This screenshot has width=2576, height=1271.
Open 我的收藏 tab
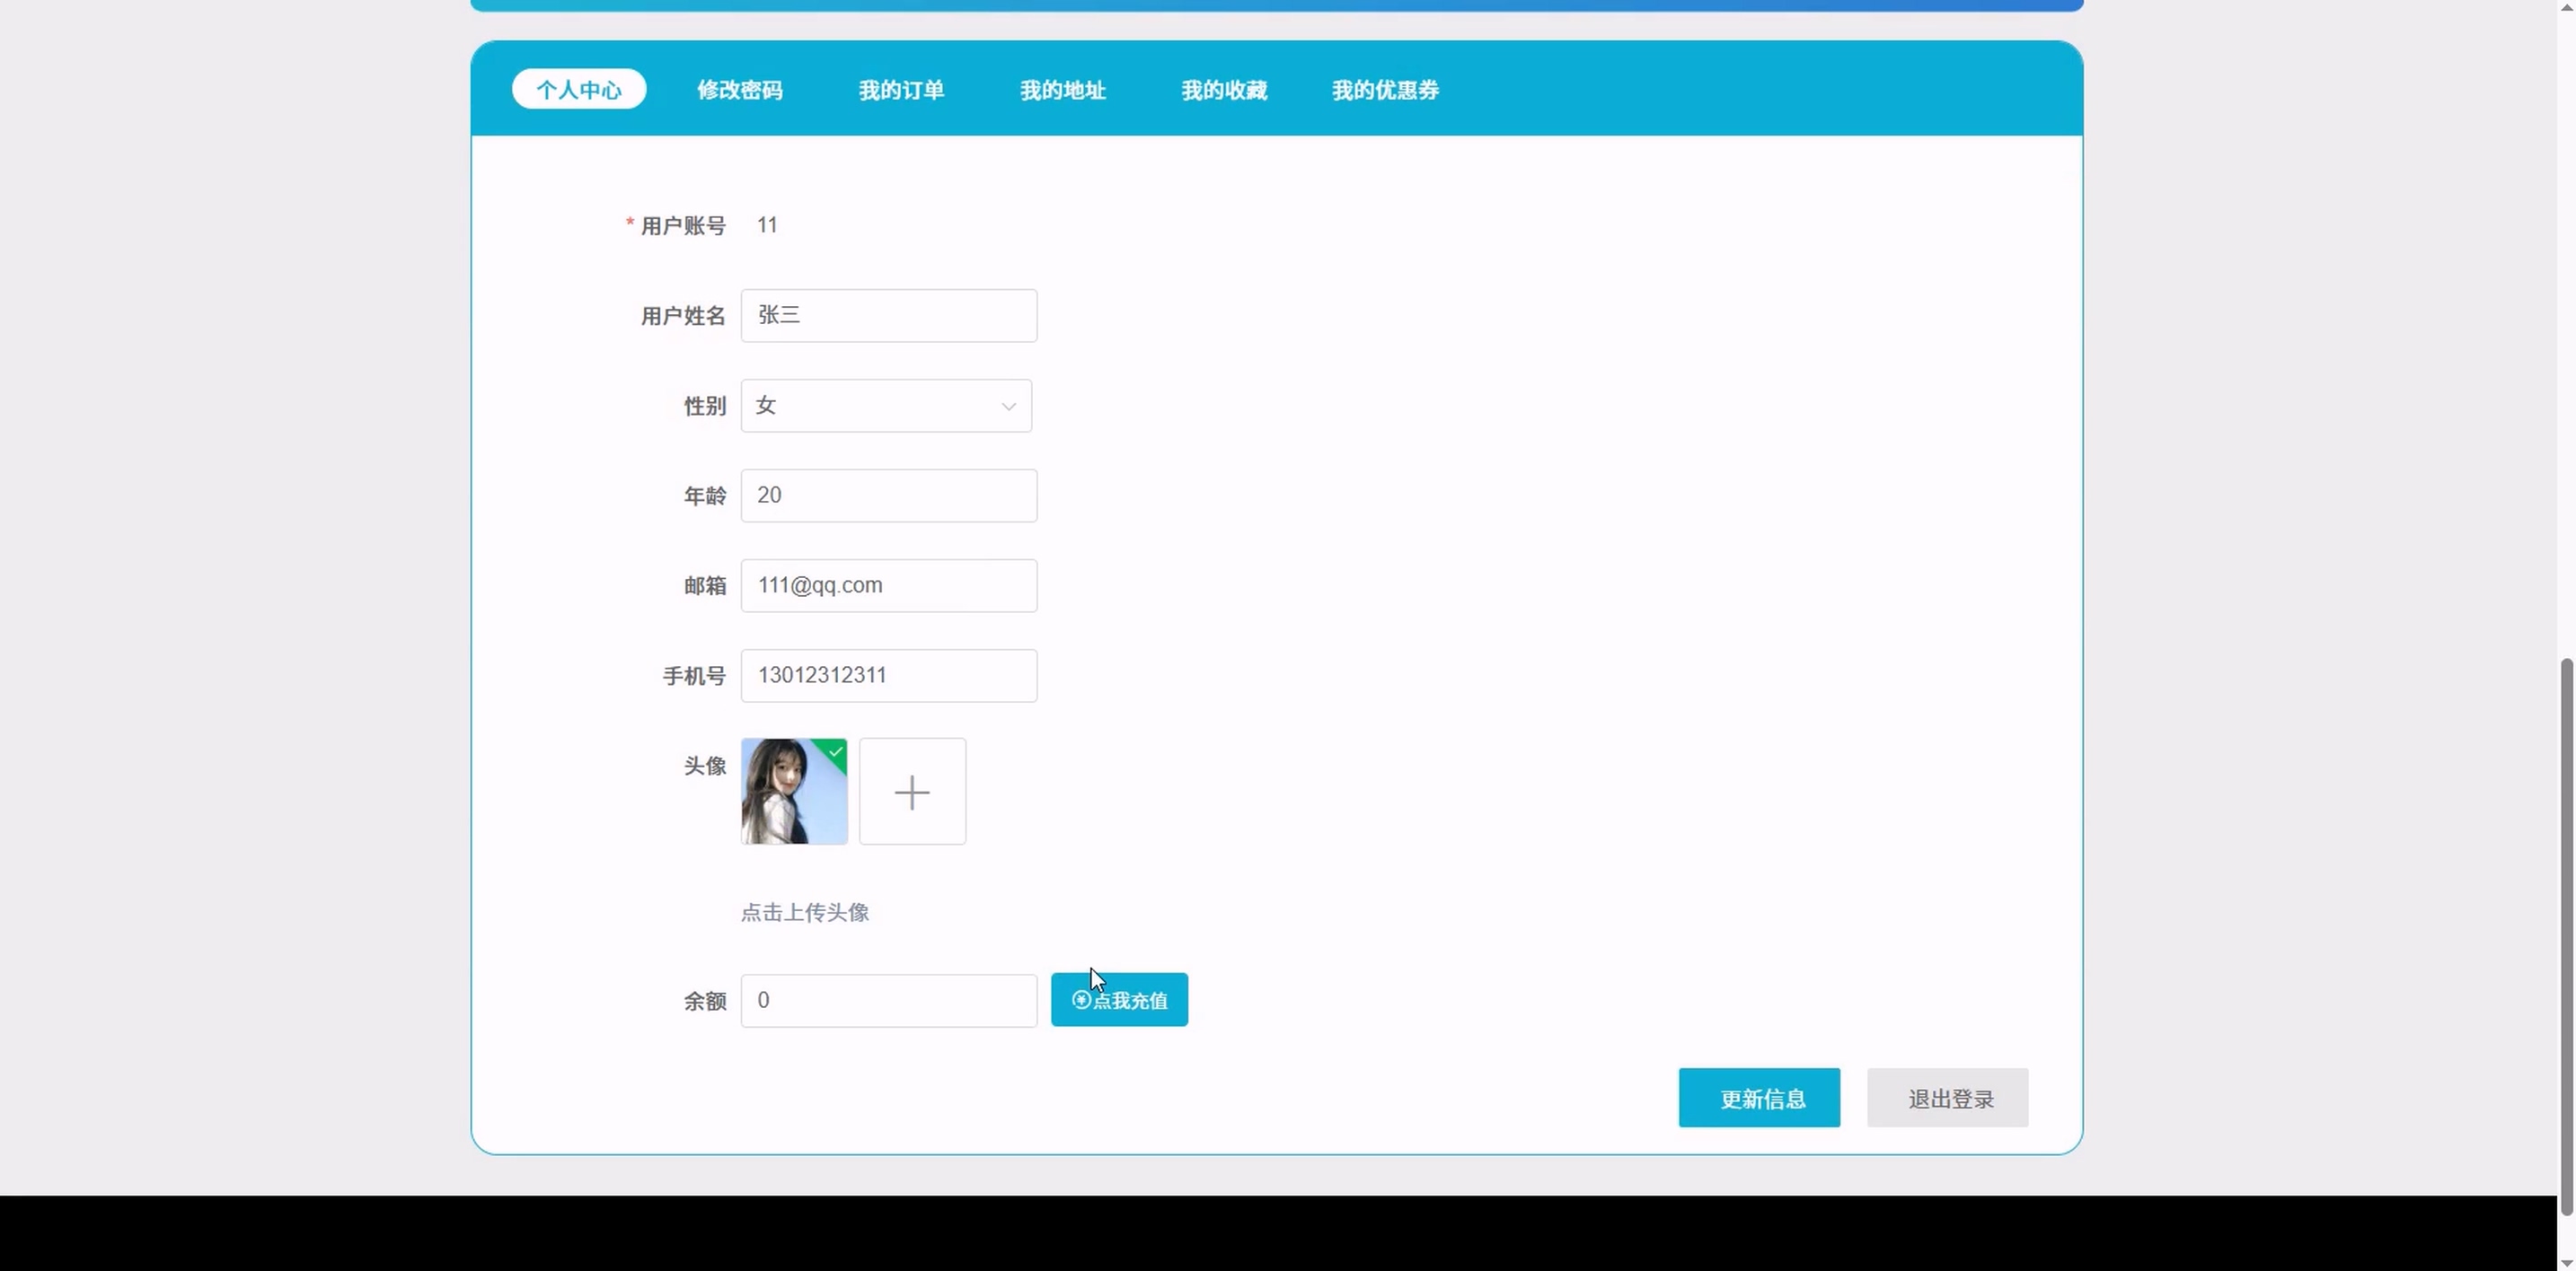tap(1224, 90)
